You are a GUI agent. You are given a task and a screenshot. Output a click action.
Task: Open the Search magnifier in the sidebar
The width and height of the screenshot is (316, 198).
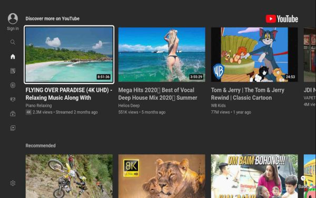tap(13, 42)
